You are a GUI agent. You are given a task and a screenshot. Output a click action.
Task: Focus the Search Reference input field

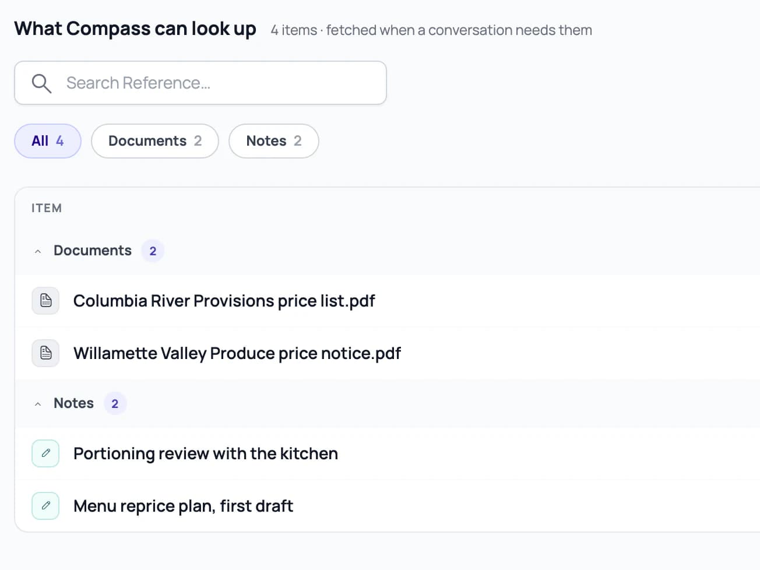coord(200,83)
